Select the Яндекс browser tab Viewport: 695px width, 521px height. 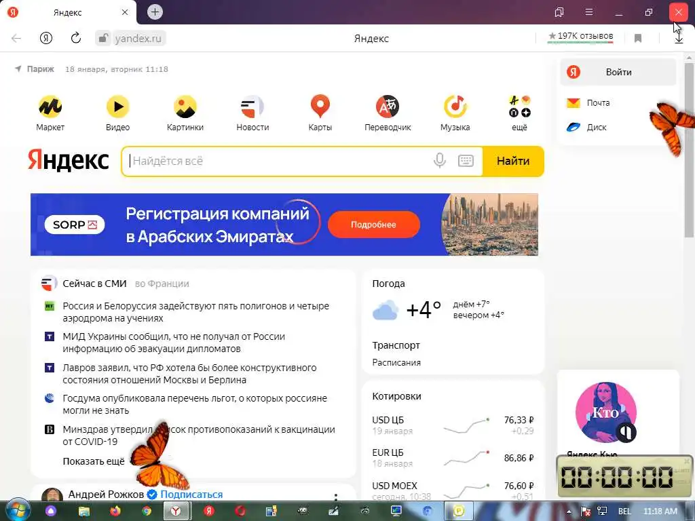tap(69, 12)
